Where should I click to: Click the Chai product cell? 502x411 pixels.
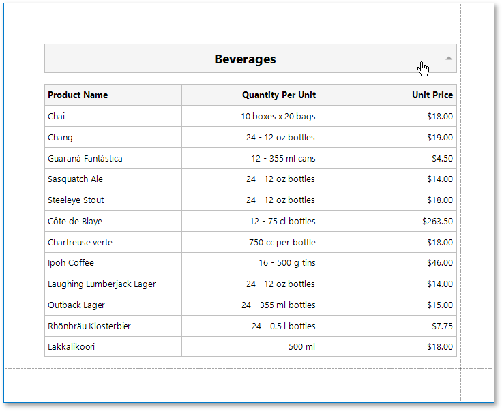coord(57,117)
